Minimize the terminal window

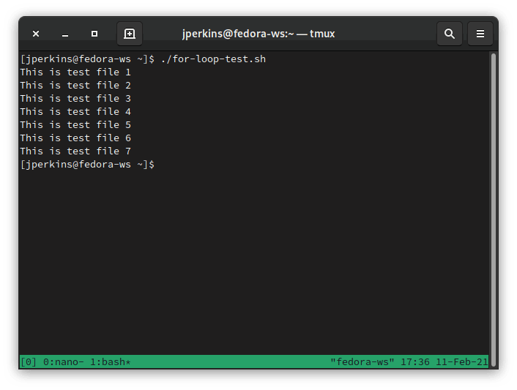(65, 34)
